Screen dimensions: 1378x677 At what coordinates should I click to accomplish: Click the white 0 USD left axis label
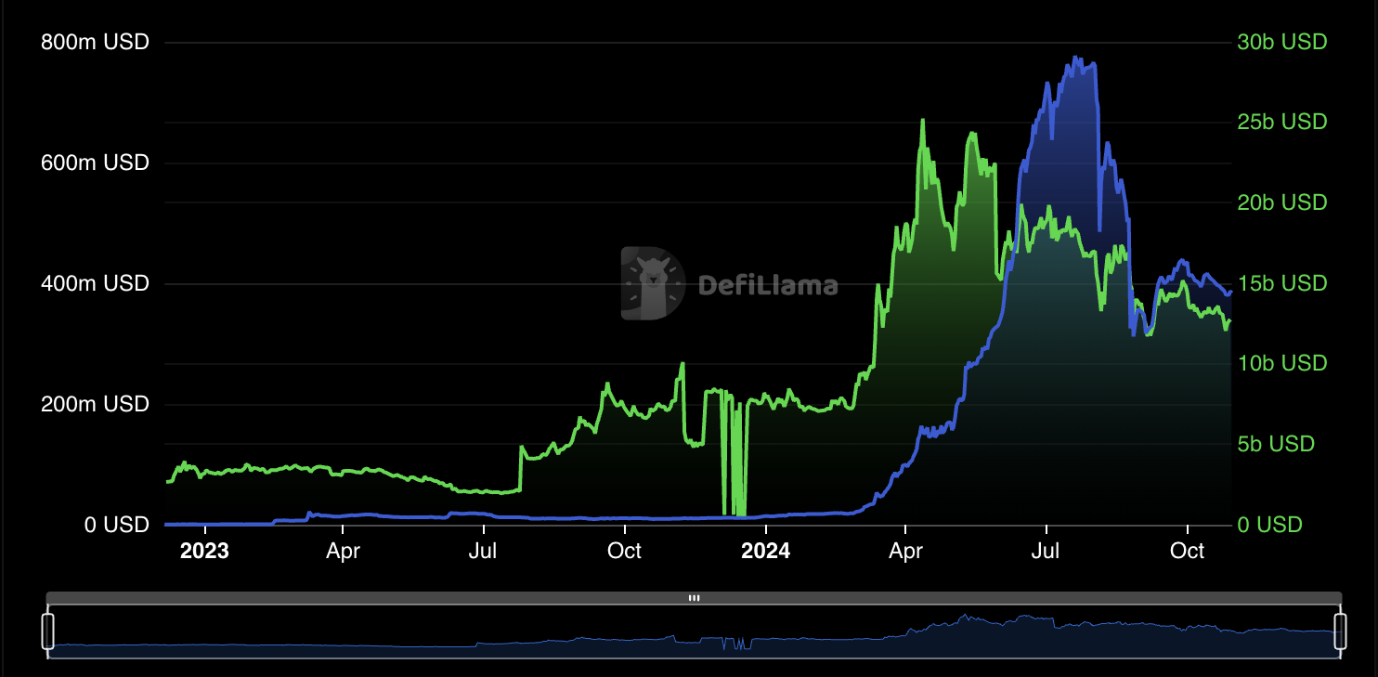116,525
